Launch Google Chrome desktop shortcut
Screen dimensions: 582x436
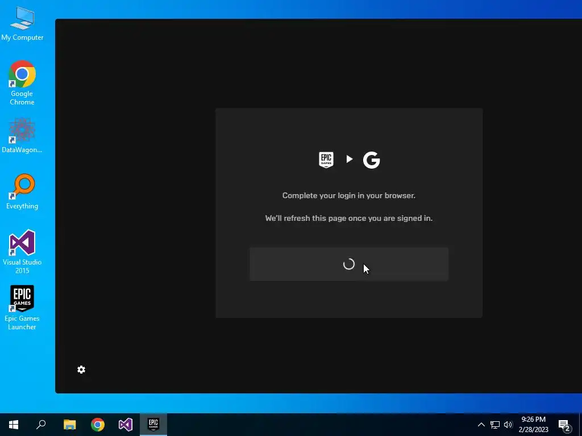pos(22,82)
